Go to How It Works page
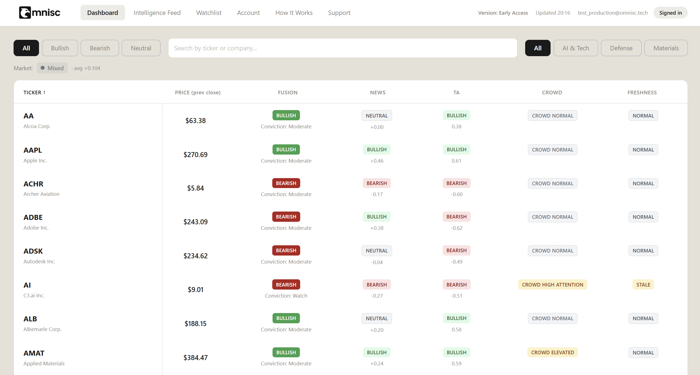This screenshot has width=700, height=375. [x=294, y=13]
